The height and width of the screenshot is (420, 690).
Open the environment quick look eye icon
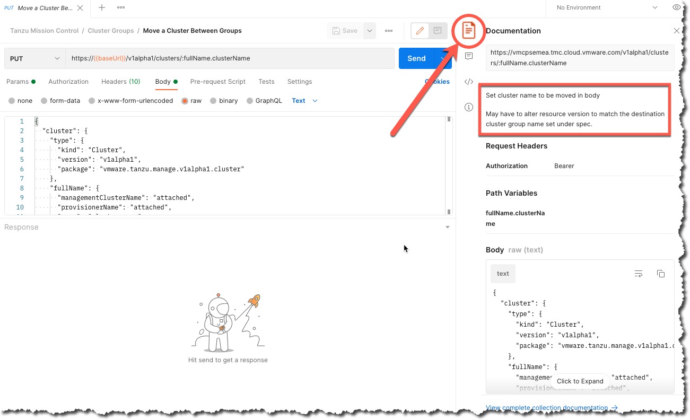[676, 7]
